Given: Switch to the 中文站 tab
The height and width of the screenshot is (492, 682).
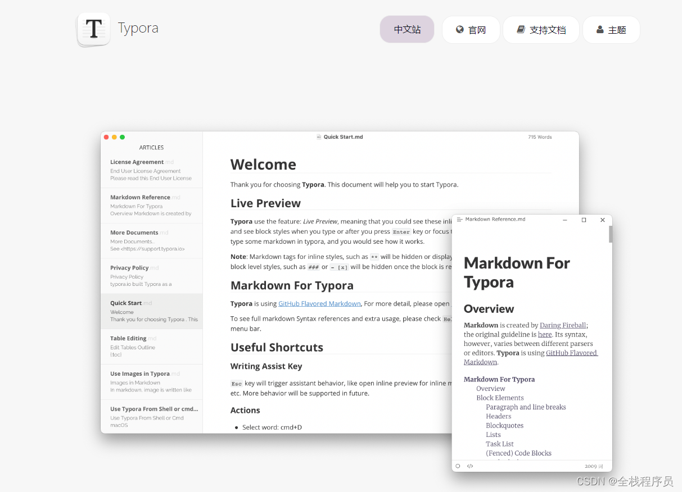Looking at the screenshot, I should point(407,30).
